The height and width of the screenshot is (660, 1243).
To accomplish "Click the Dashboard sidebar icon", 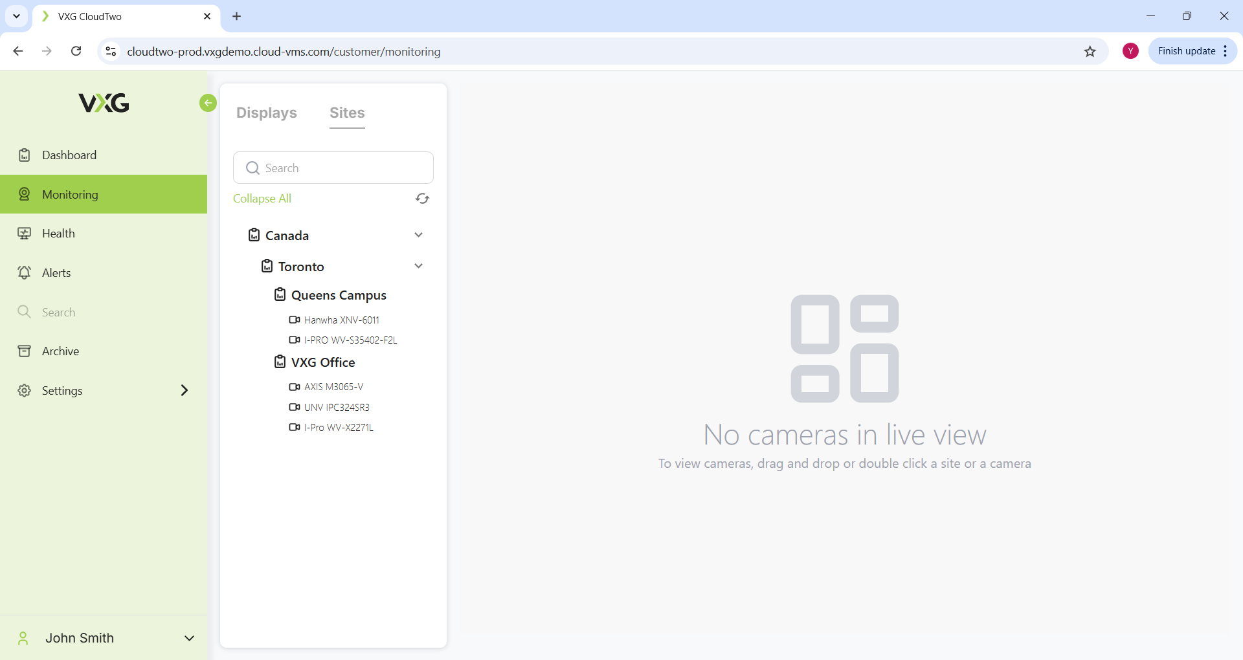I will 25,155.
